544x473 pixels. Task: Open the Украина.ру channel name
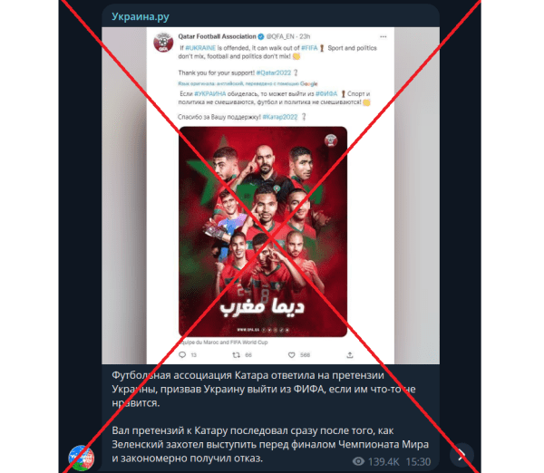141,16
